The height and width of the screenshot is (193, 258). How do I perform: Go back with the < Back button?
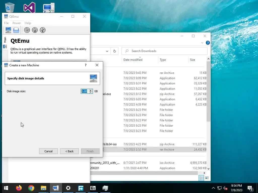[69, 151]
